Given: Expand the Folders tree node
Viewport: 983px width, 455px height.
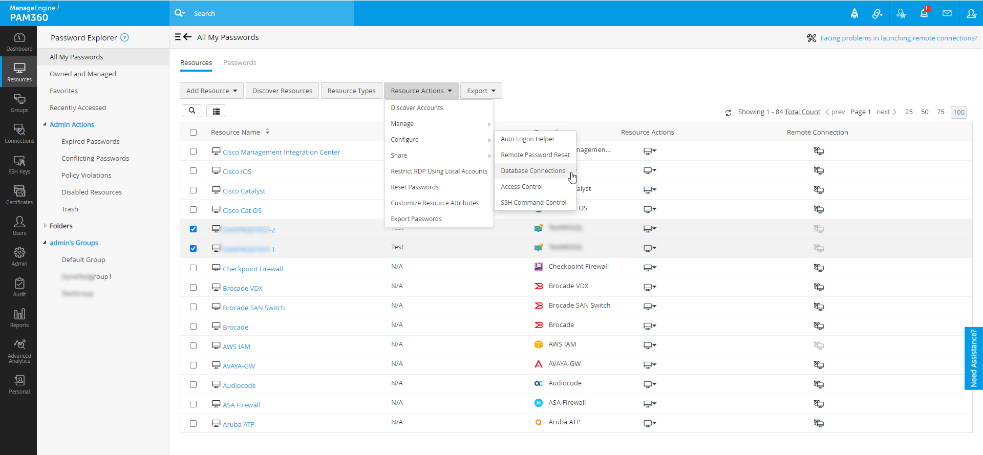Looking at the screenshot, I should pos(45,226).
